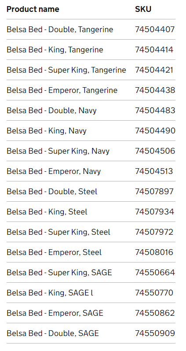
Task: Select Belsa Bed Super King Steel
Action: [58, 232]
